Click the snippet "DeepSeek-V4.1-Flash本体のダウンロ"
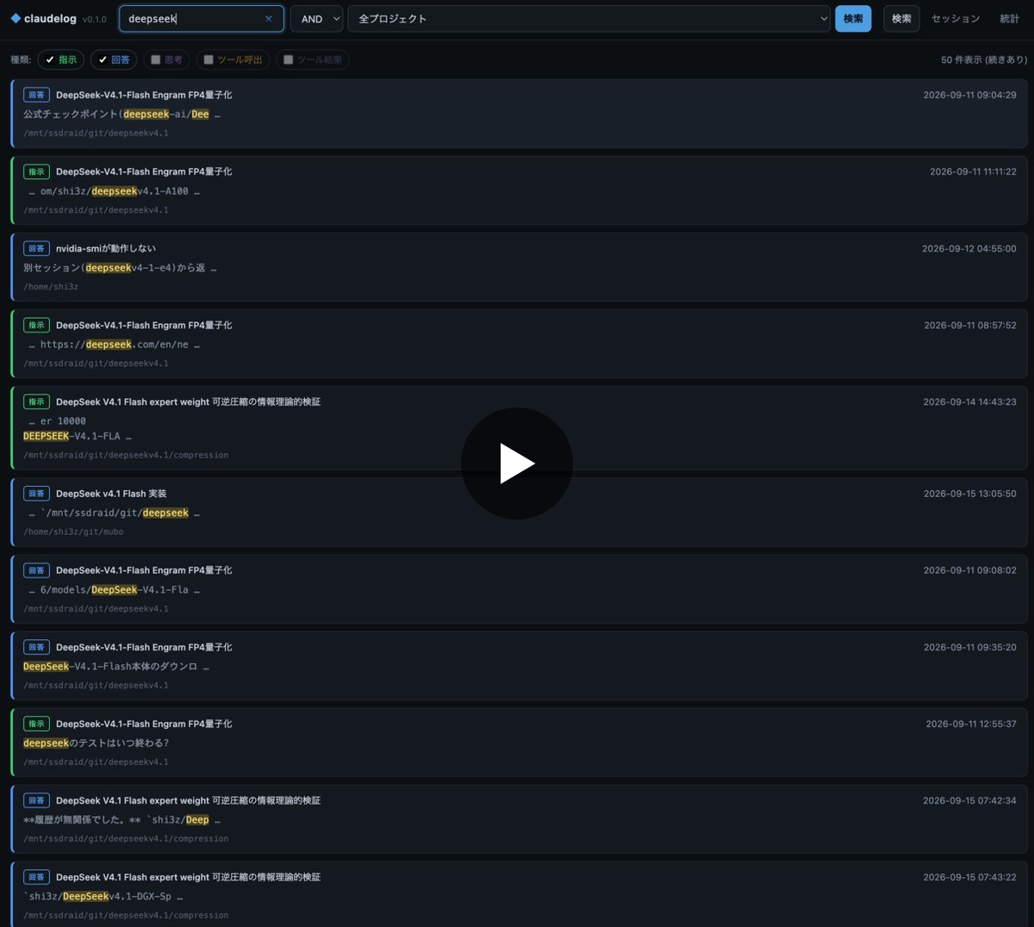 tap(110, 666)
